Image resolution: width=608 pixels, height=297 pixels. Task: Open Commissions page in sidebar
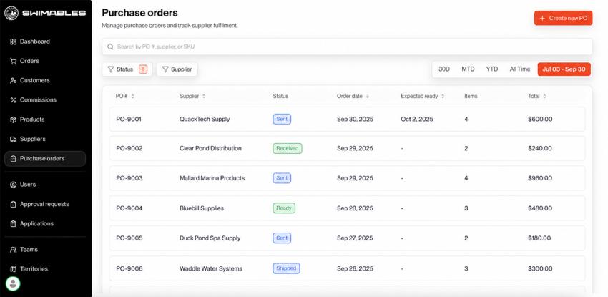pos(45,100)
